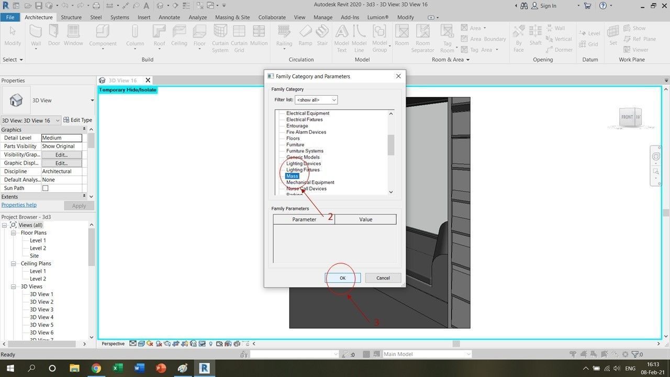Open the Properties help link
670x377 pixels.
pyautogui.click(x=19, y=205)
